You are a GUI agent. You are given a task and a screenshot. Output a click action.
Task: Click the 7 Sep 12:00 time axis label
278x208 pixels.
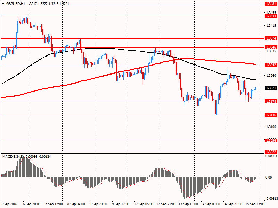pyautogui.click(x=54, y=204)
